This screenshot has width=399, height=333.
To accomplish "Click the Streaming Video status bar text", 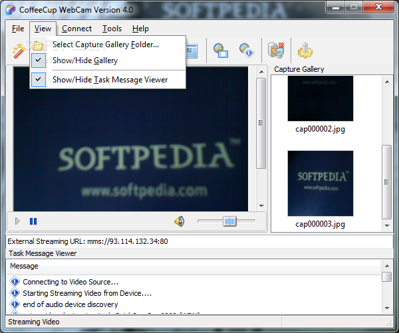I will (x=34, y=322).
